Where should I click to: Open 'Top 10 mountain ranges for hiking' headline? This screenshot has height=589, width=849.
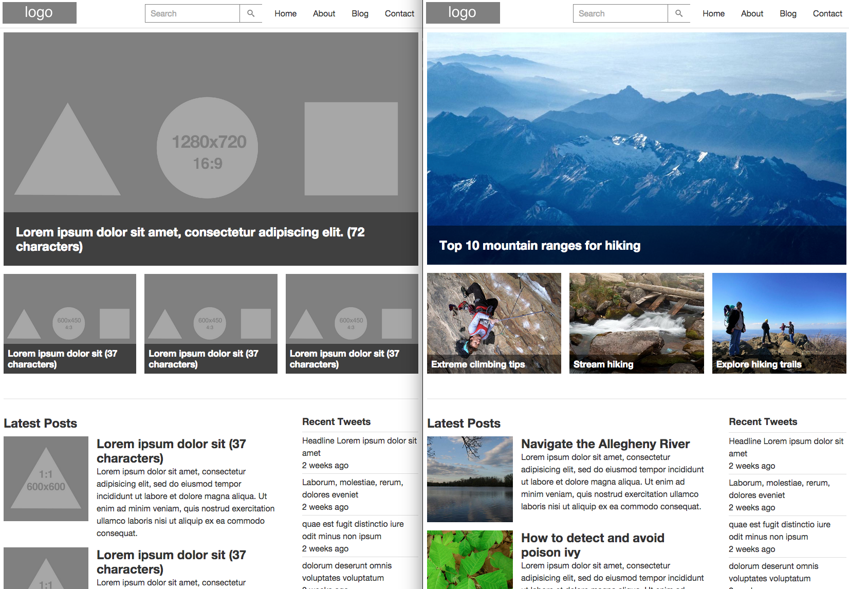[x=540, y=246]
